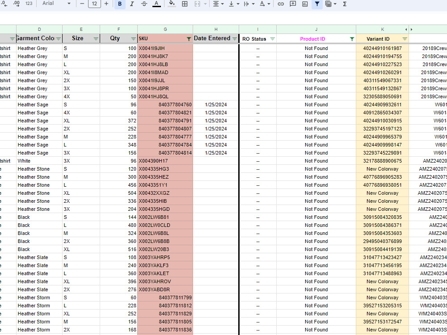Image resolution: width=447 pixels, height=335 pixels.
Task: Select quantity cell 516
Action: (x=118, y=249)
